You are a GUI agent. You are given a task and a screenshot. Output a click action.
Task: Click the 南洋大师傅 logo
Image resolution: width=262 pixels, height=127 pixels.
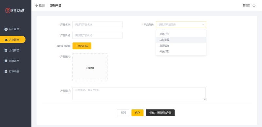(15, 10)
